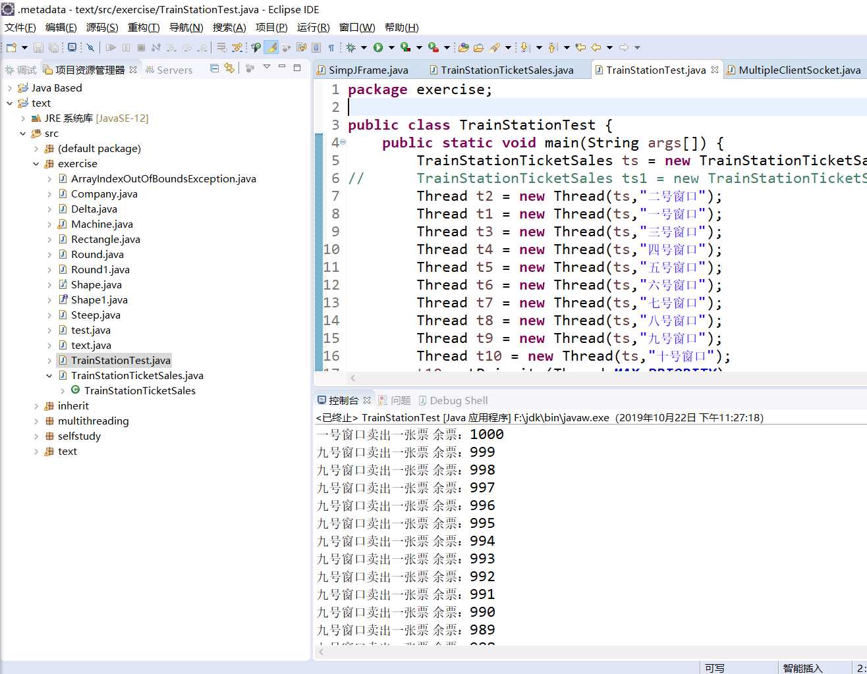Open the 源码(S) menu
867x674 pixels.
(102, 27)
